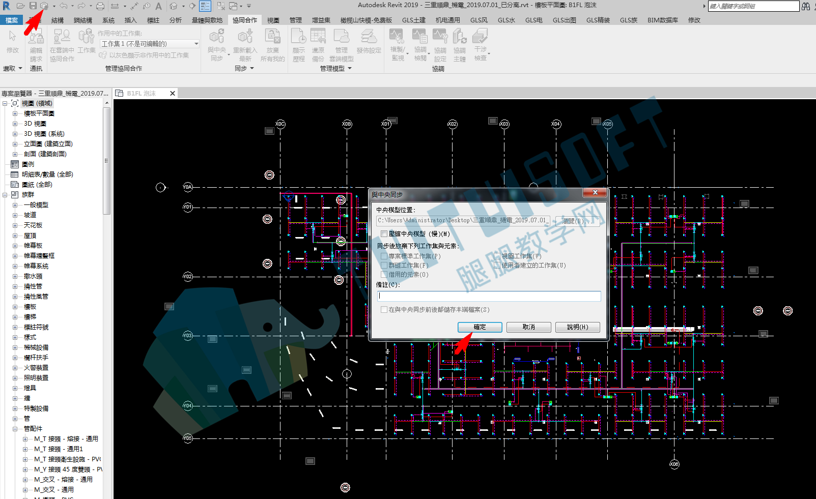Click the 確定 OK button
This screenshot has height=499, width=816.
coord(480,327)
